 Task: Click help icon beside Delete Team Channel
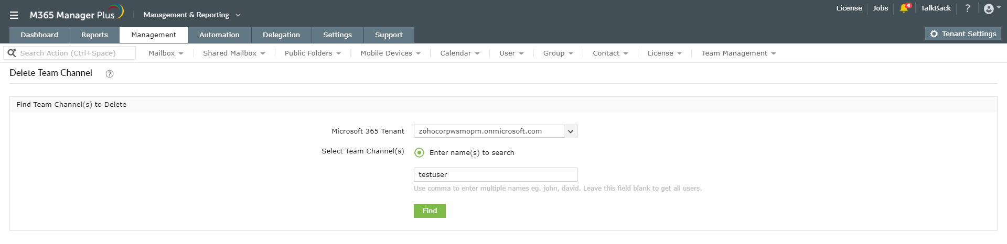click(x=110, y=74)
